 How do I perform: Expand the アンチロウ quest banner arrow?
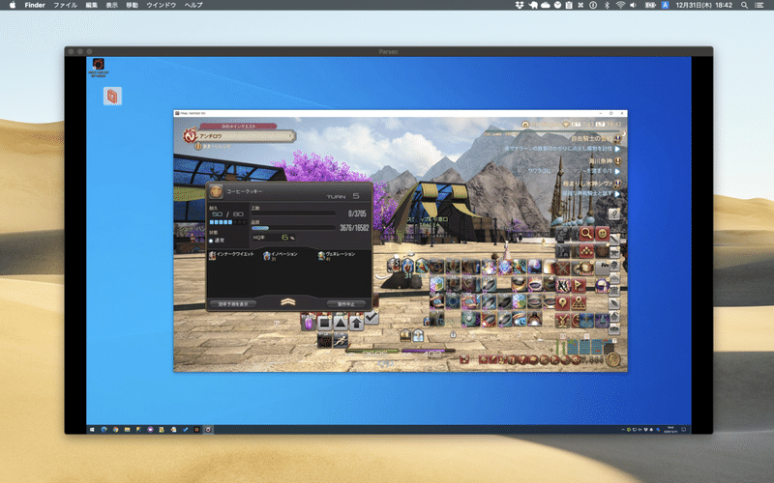(291, 135)
